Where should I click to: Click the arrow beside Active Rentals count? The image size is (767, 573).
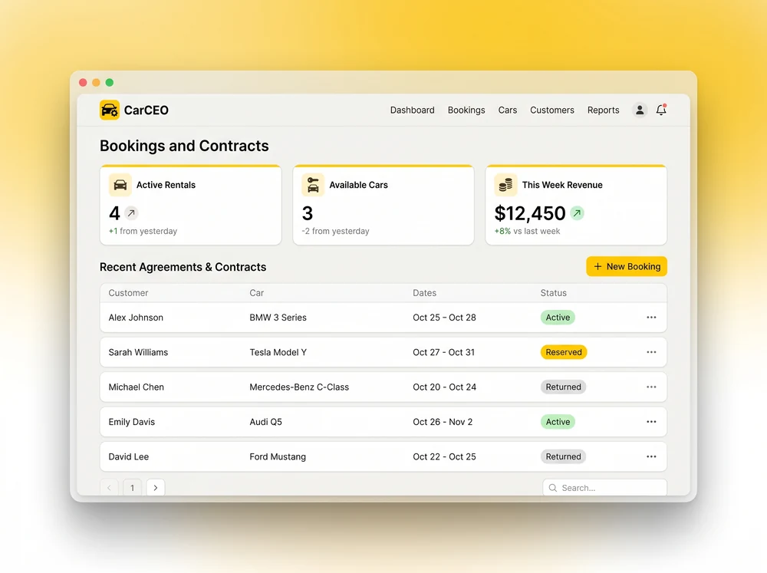131,213
